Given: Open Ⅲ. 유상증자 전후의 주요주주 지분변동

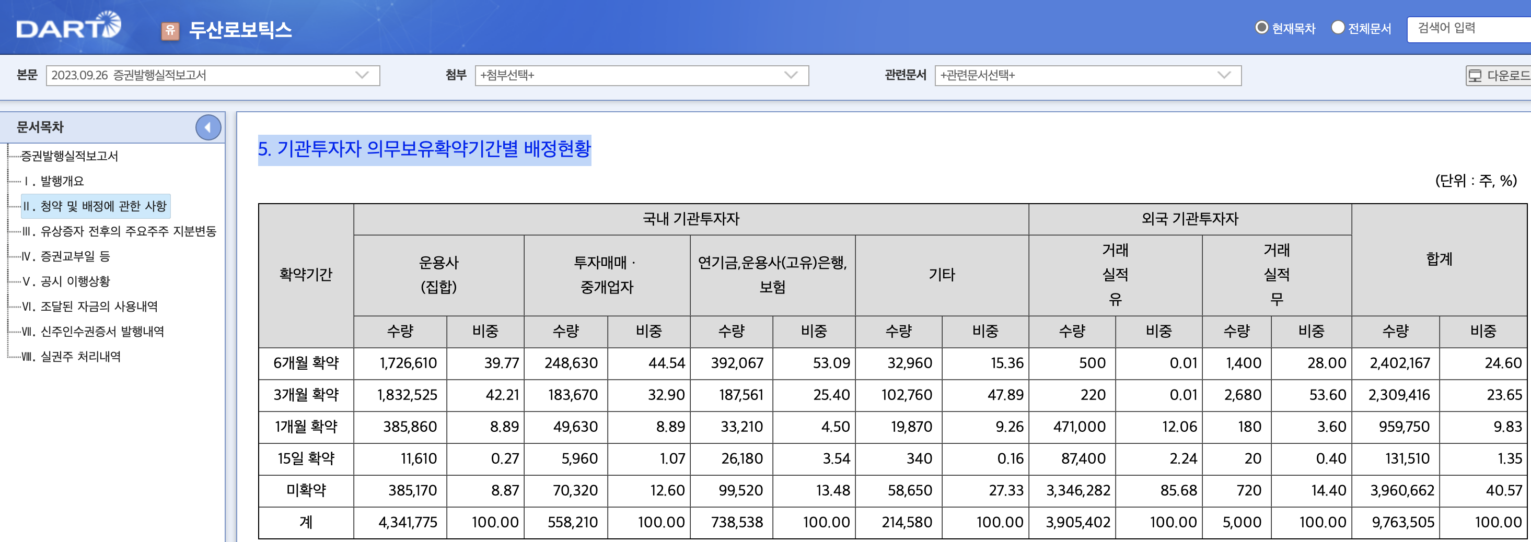Looking at the screenshot, I should tap(119, 231).
